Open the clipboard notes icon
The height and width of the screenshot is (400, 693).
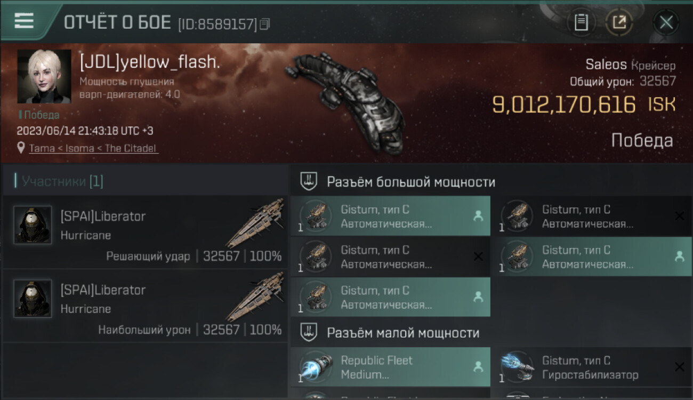(x=581, y=22)
